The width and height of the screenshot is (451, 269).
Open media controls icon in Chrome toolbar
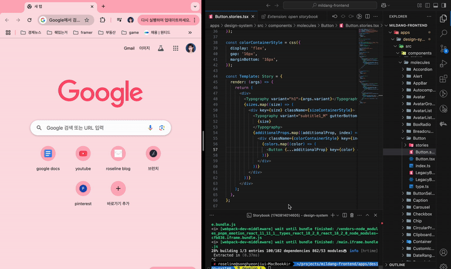tap(119, 20)
